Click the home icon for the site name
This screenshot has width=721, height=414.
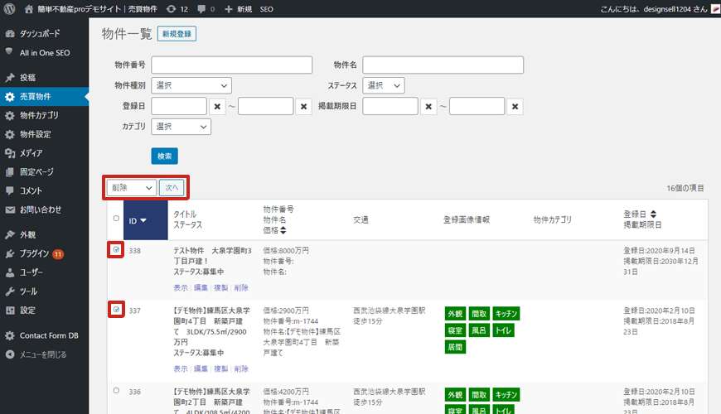30,9
